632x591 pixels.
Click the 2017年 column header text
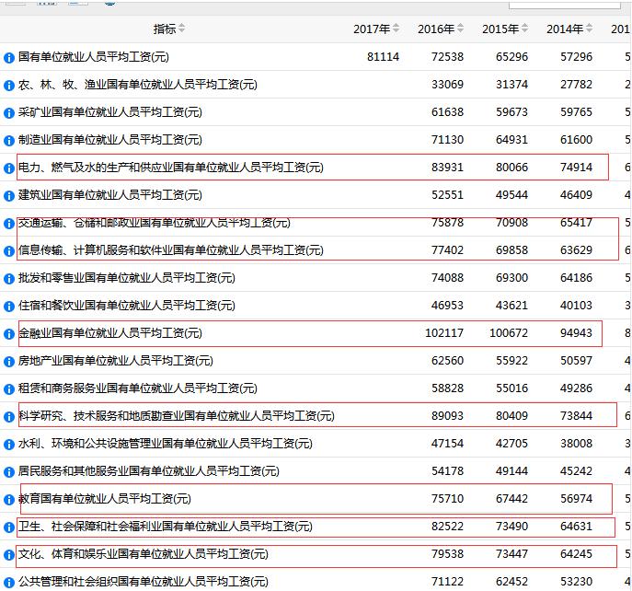[372, 29]
